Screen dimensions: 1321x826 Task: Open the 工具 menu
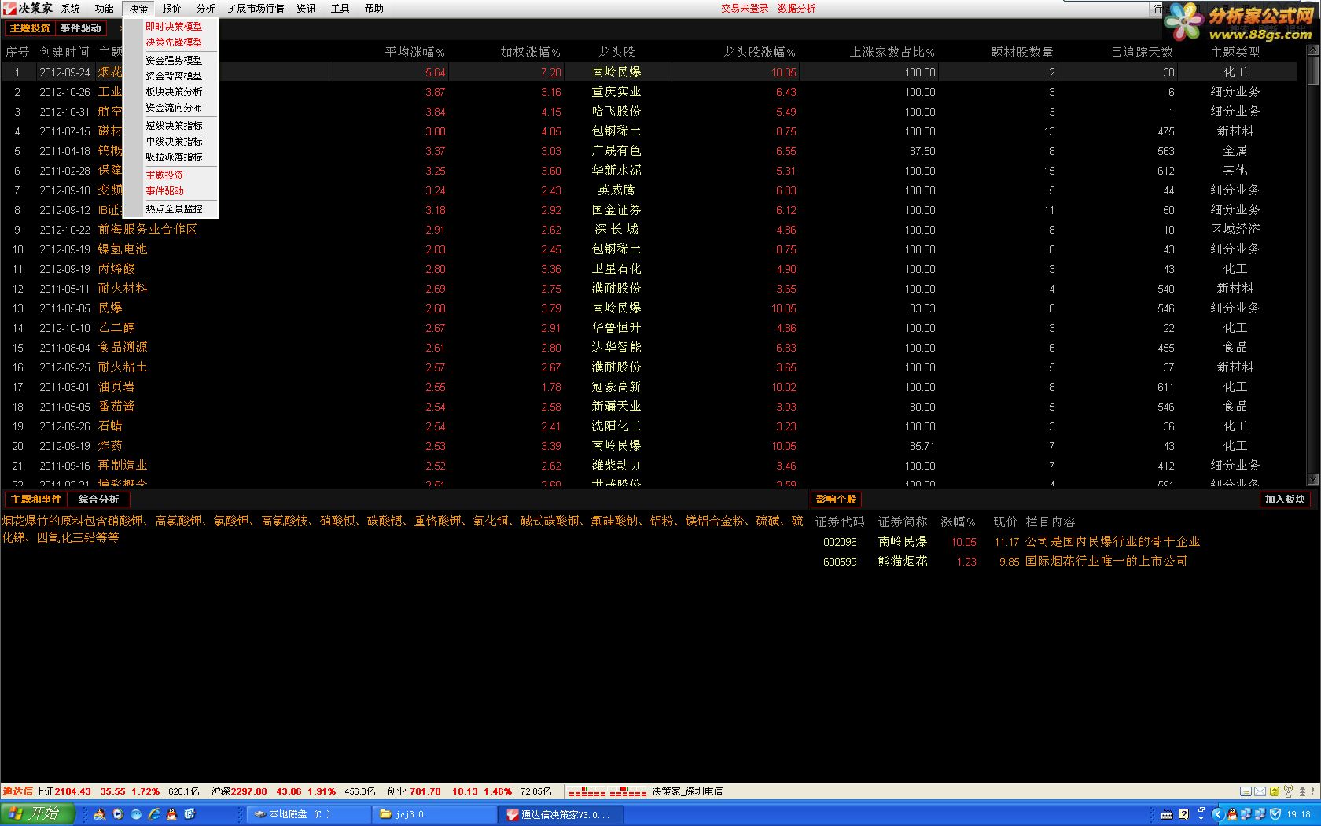(x=340, y=9)
